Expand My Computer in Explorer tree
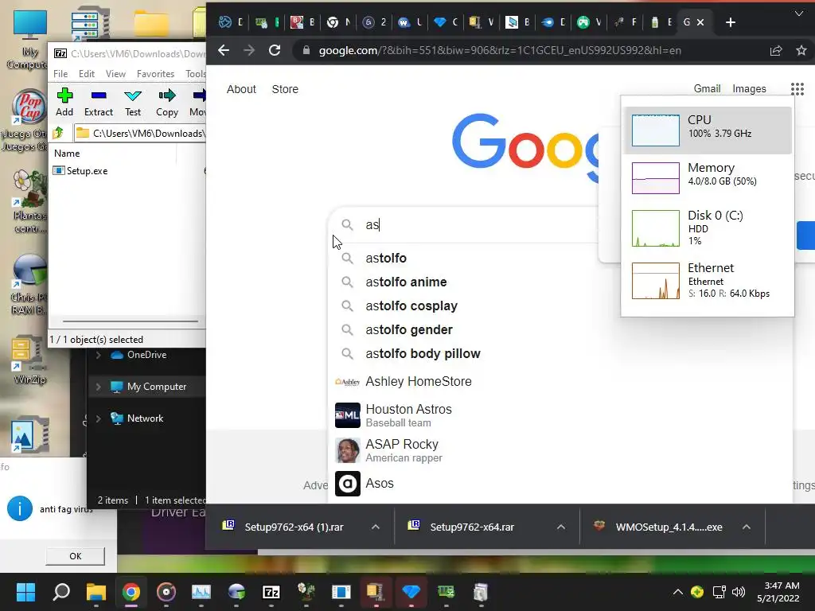Viewport: 815px width, 611px height. (x=98, y=387)
